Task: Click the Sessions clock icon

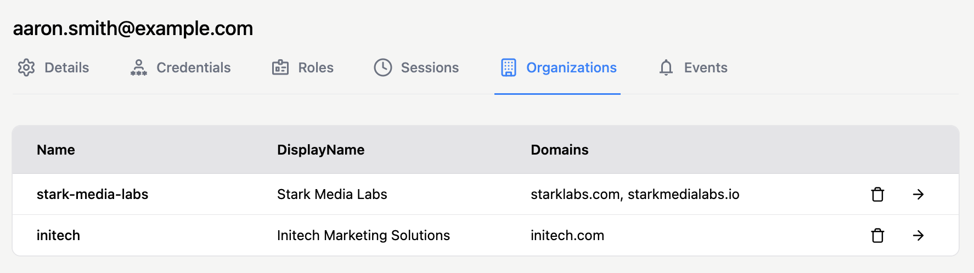Action: pos(383,67)
